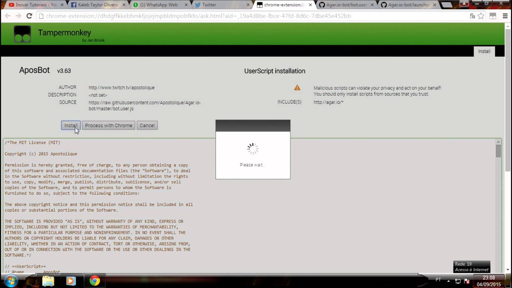Viewport: 512px width, 288px height.
Task: Close the Twitter tab
Action: coord(248,5)
